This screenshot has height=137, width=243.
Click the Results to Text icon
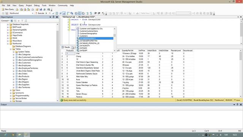tap(76, 13)
